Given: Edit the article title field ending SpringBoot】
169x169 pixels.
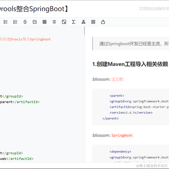Looking at the screenshot, I should [34, 9].
